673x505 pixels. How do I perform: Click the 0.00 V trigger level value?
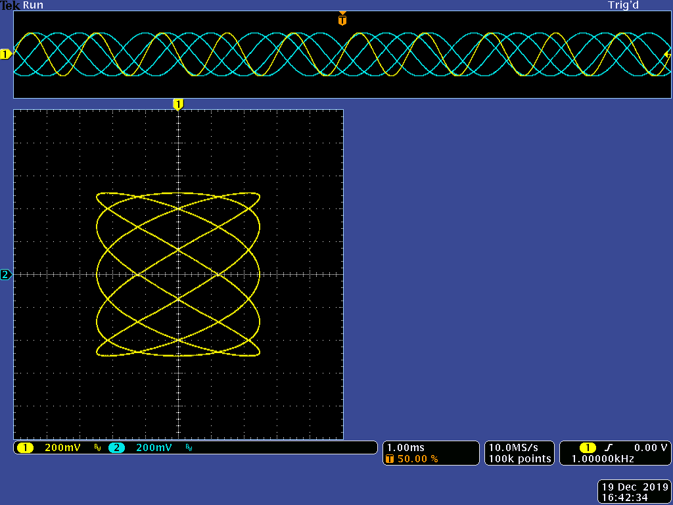(x=651, y=448)
